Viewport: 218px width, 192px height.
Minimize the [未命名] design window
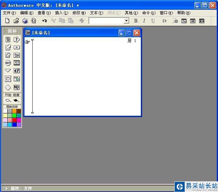(122, 33)
